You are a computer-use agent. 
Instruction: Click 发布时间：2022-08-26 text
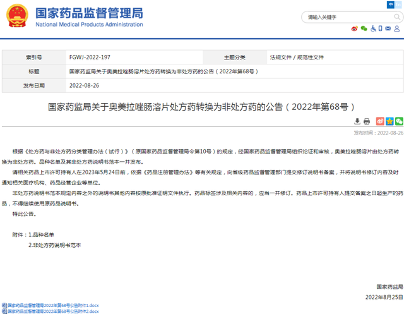[379, 133]
